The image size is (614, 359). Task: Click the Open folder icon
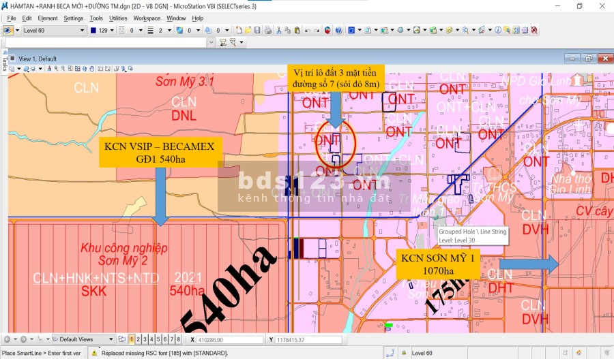tap(248, 30)
